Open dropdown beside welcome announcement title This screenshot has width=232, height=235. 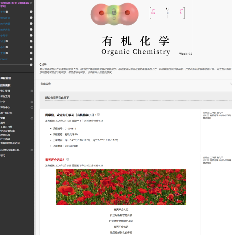(99, 115)
